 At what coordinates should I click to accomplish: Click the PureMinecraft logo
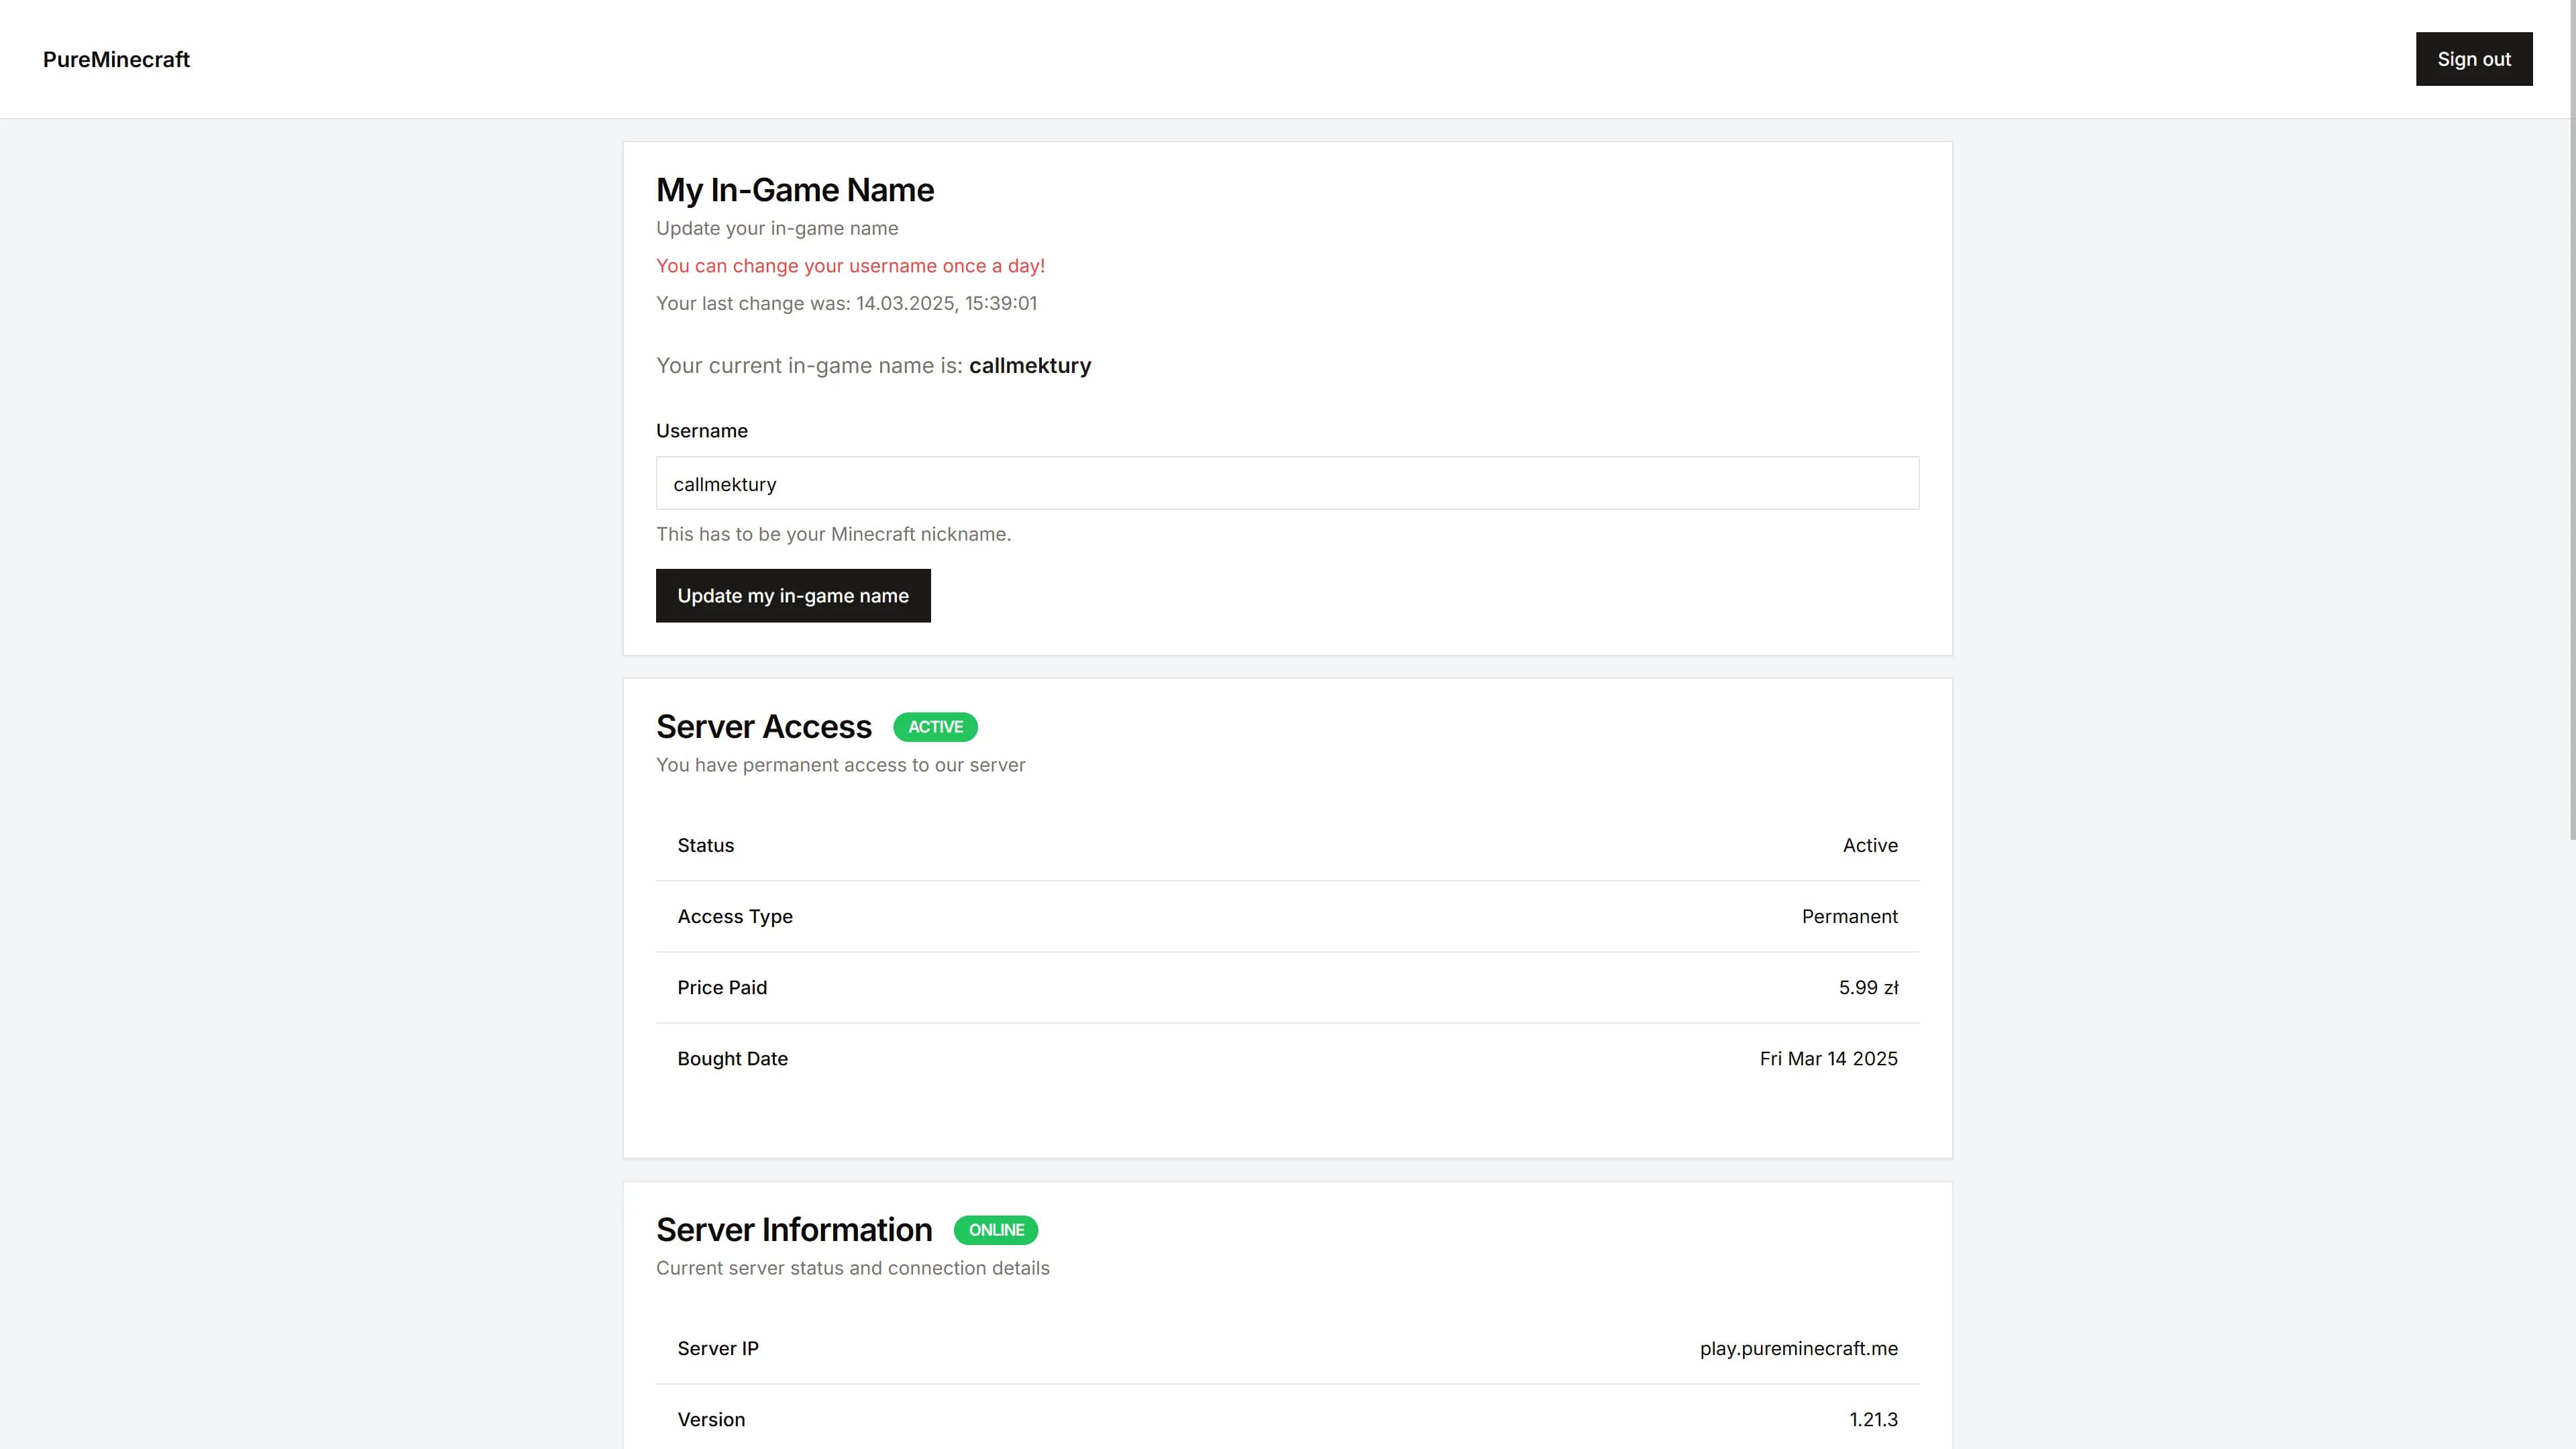coord(116,59)
